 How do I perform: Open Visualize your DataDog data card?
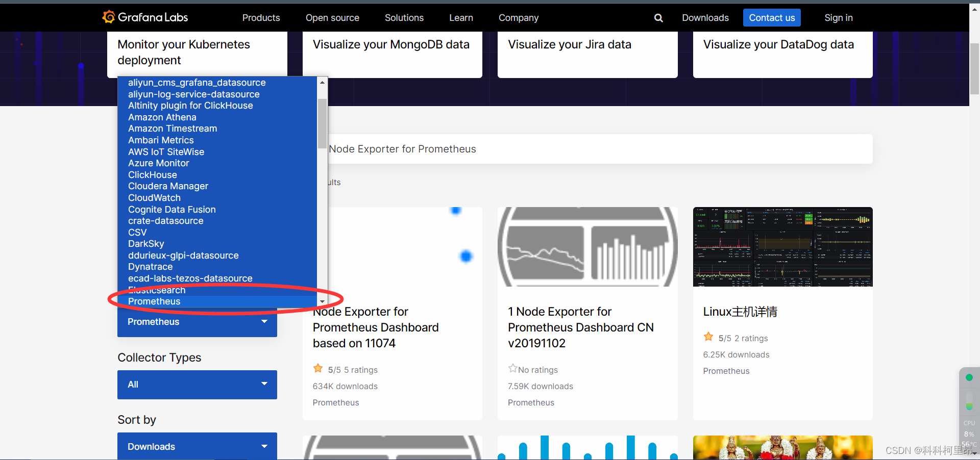[x=783, y=54]
